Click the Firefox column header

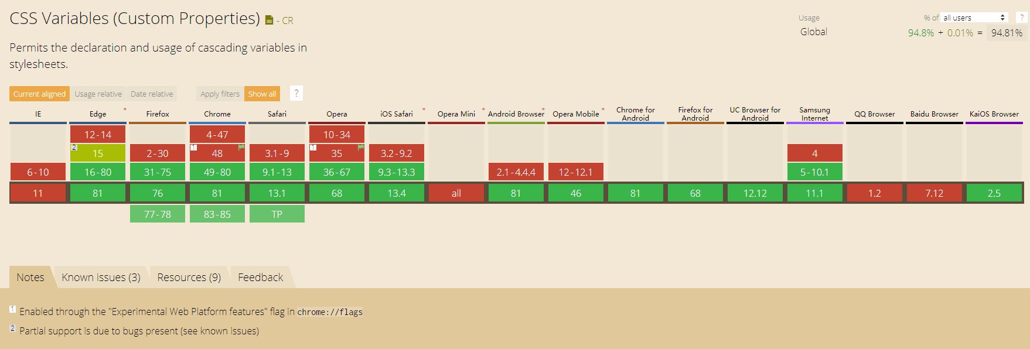pyautogui.click(x=158, y=114)
